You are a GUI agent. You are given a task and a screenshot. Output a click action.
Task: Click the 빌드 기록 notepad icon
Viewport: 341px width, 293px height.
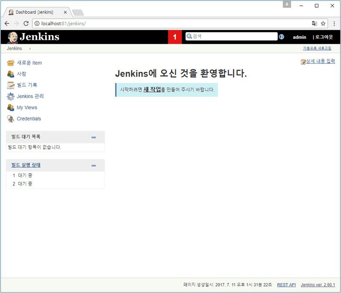[x=10, y=85]
